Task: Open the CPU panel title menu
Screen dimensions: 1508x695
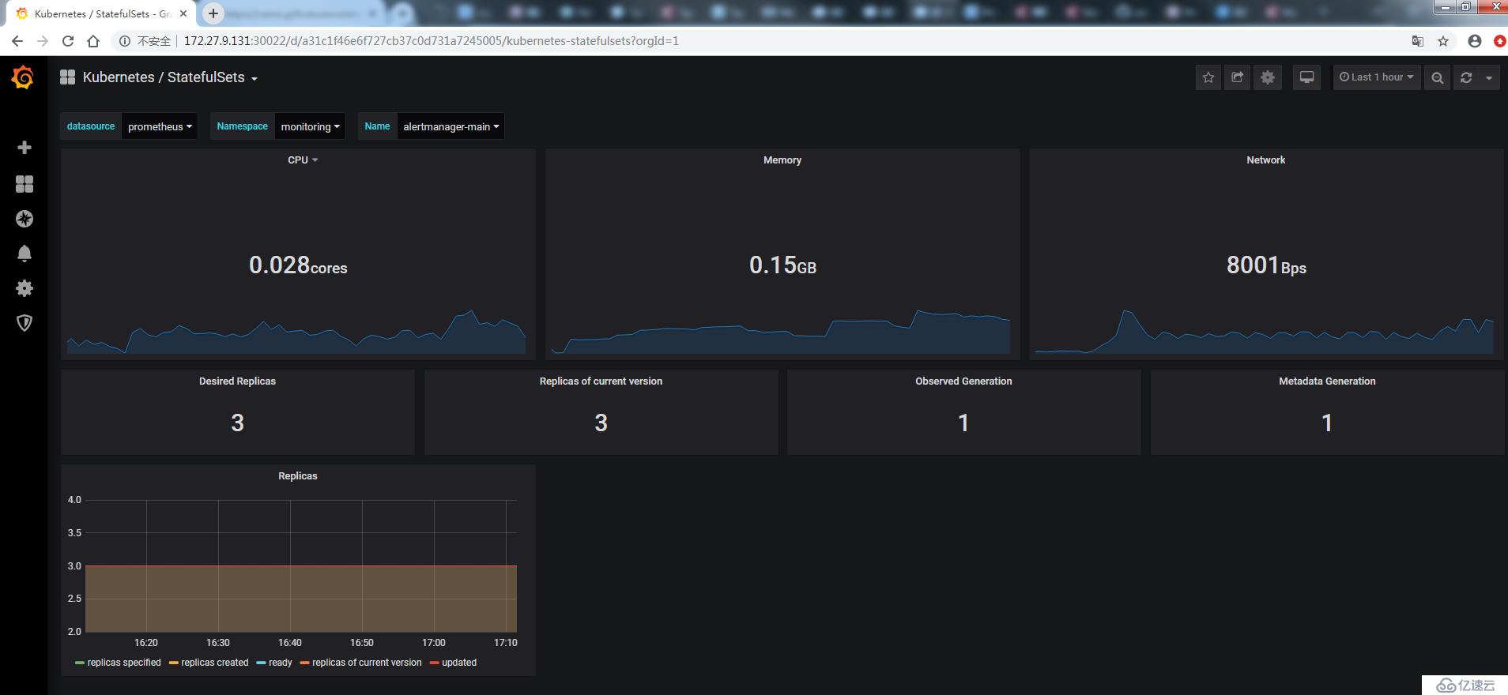Action: click(303, 160)
